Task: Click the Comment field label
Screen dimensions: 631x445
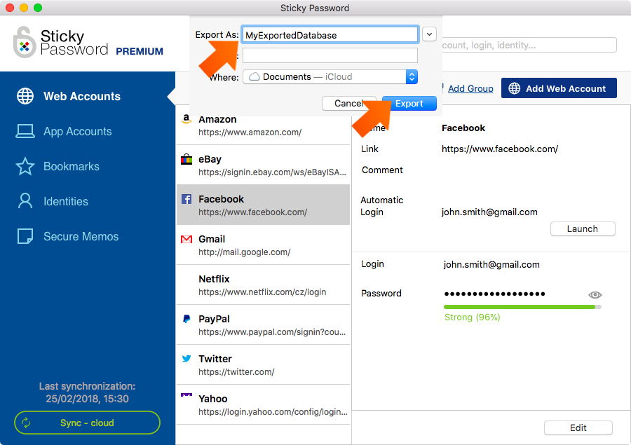Action: pos(382,170)
